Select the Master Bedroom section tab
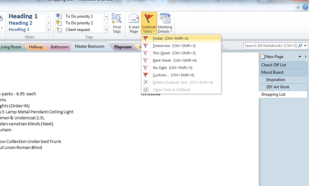 pos(90,47)
